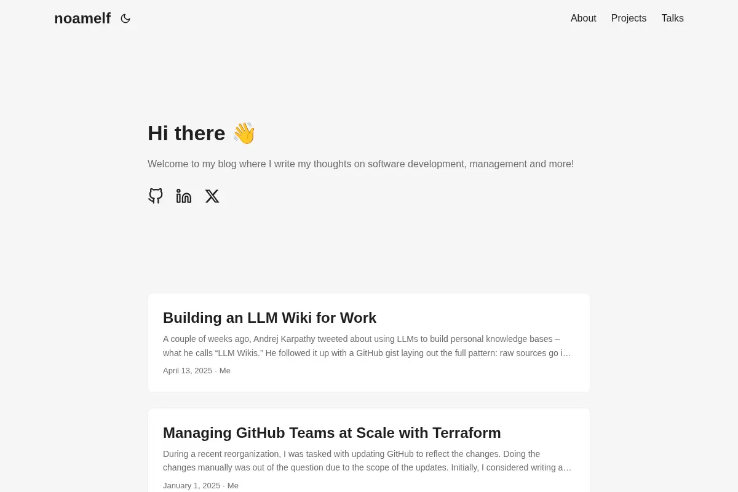Open the Projects menu item
The height and width of the screenshot is (492, 738).
629,18
